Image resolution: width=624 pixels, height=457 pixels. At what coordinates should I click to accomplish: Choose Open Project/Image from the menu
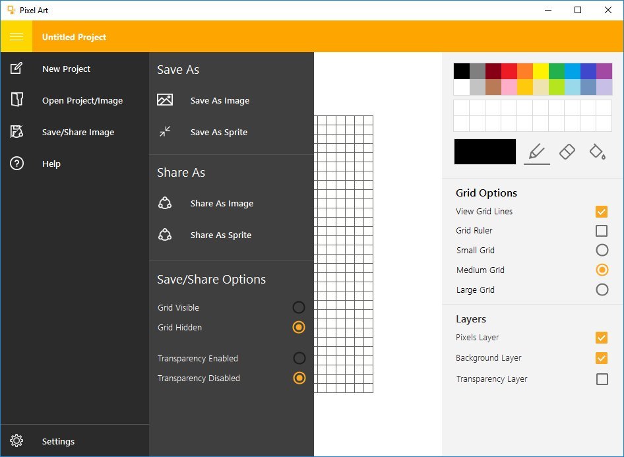click(81, 100)
